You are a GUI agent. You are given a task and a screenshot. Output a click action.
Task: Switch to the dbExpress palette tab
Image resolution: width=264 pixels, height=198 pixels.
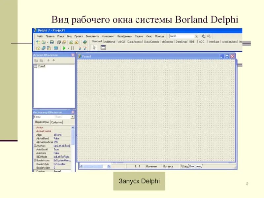pos(167,42)
